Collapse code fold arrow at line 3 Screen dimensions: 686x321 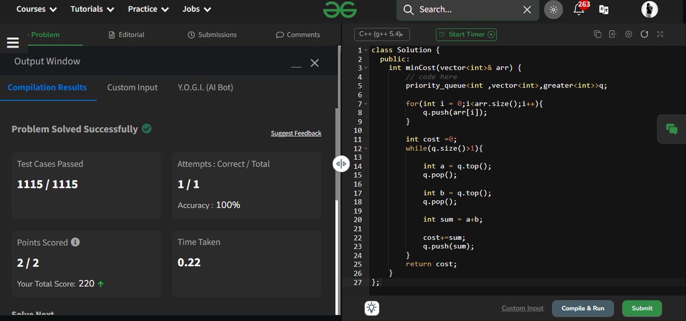point(366,68)
